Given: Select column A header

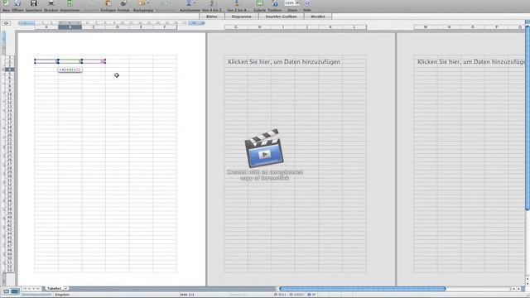Looking at the screenshot, I should click(46, 27).
